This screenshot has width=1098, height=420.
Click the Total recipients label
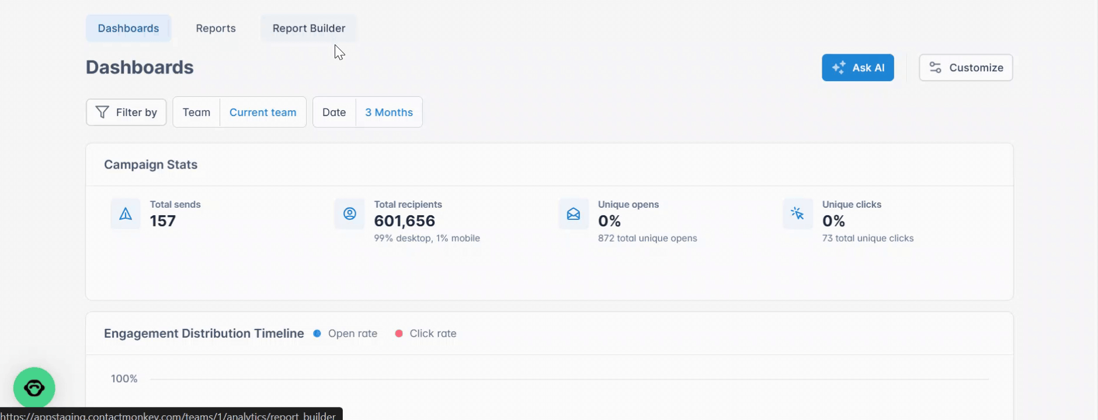pos(408,204)
